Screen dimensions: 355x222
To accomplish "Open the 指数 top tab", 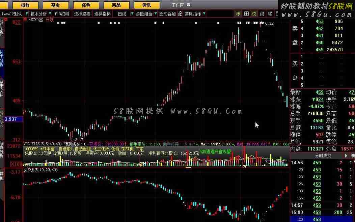I will (25, 5).
